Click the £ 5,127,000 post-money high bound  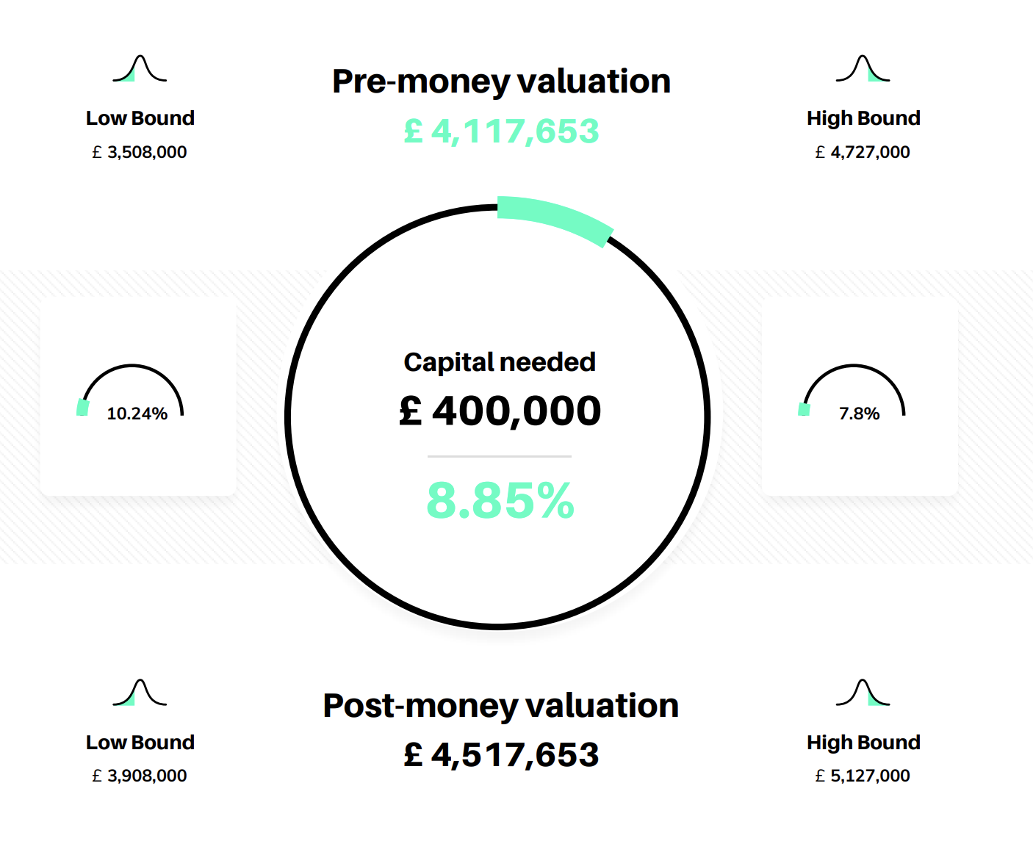tap(863, 776)
